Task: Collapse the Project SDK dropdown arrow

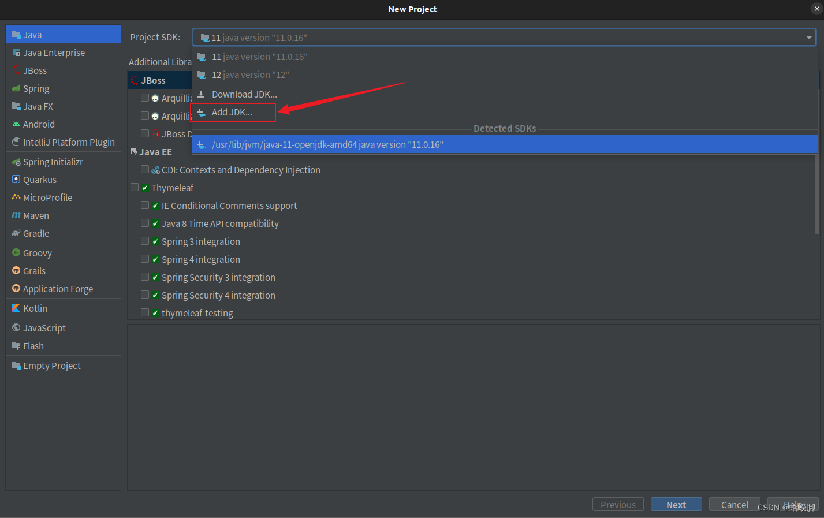Action: point(809,38)
